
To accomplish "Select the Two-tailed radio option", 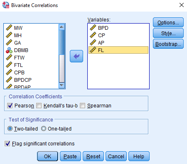I will [x=10, y=128].
